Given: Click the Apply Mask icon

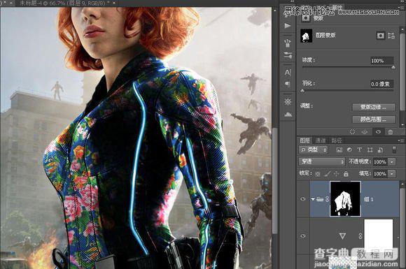Looking at the screenshot, I should pos(365,132).
